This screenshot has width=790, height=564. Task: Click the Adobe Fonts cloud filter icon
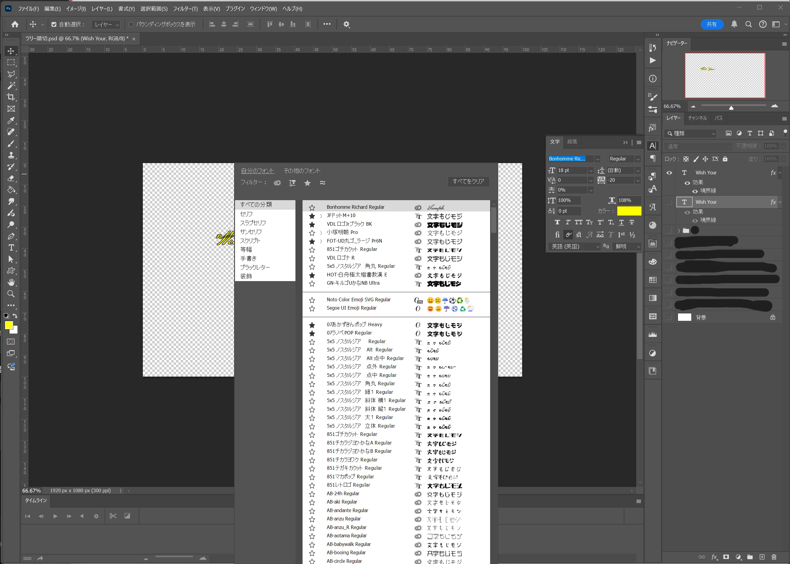click(x=277, y=183)
